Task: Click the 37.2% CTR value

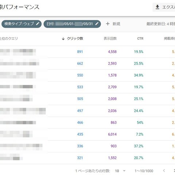Action: (x=139, y=146)
